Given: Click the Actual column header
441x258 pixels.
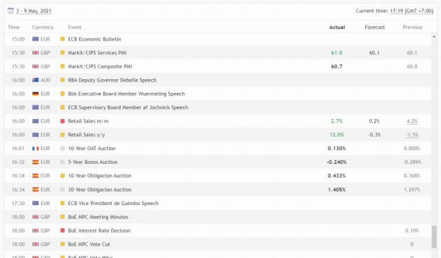Looking at the screenshot, I should coord(337,28).
